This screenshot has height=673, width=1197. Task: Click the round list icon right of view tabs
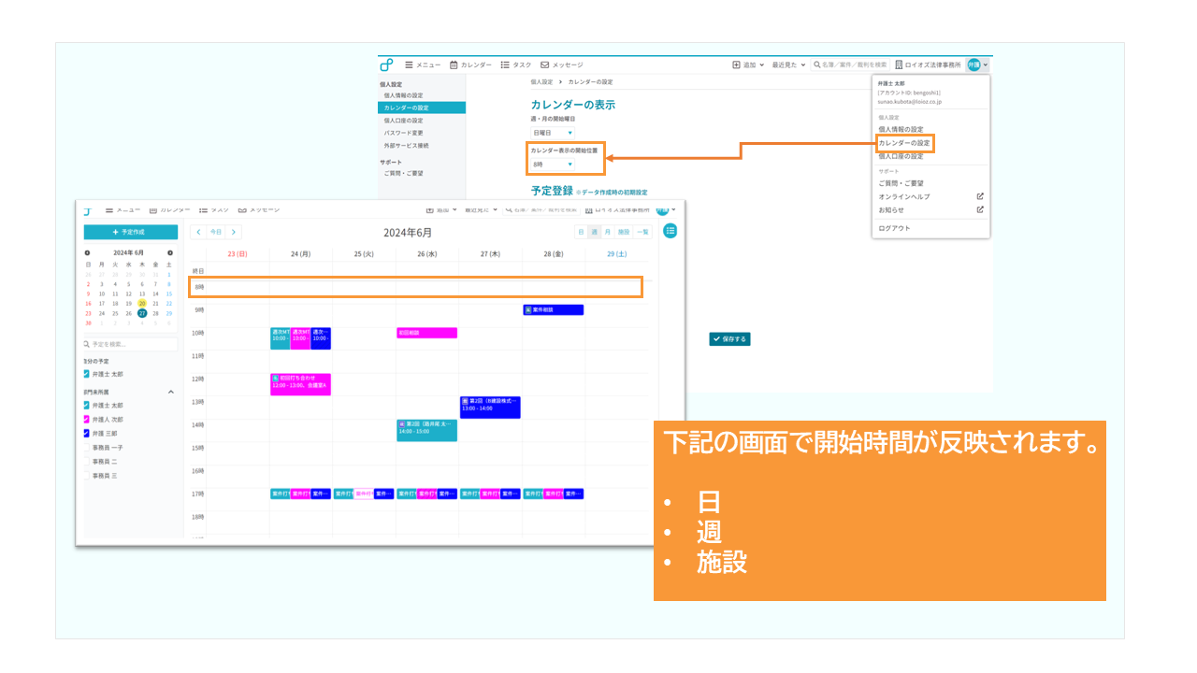click(x=671, y=231)
